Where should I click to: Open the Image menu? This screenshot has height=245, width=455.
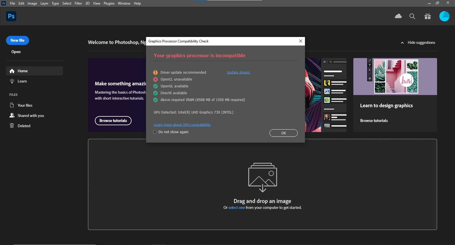coord(32,3)
